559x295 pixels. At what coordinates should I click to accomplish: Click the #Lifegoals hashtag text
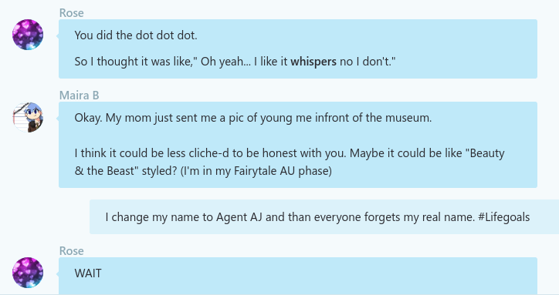503,217
